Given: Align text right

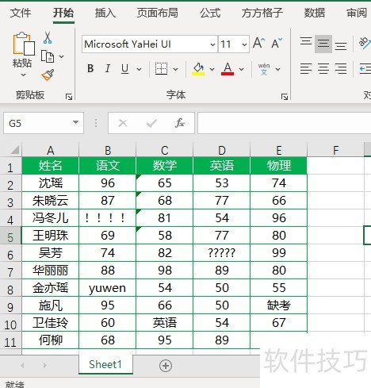Looking at the screenshot, I should tap(341, 69).
